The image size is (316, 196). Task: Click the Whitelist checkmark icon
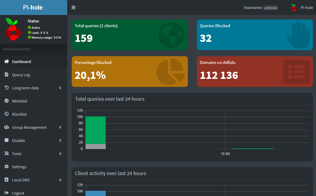7,101
